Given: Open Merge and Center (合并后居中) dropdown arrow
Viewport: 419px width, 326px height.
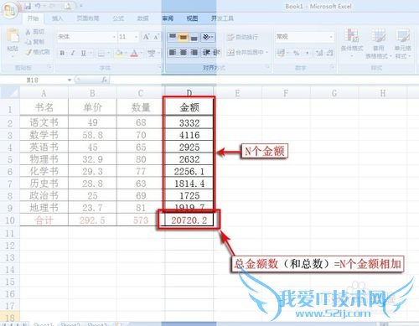Looking at the screenshot, I should (x=267, y=52).
